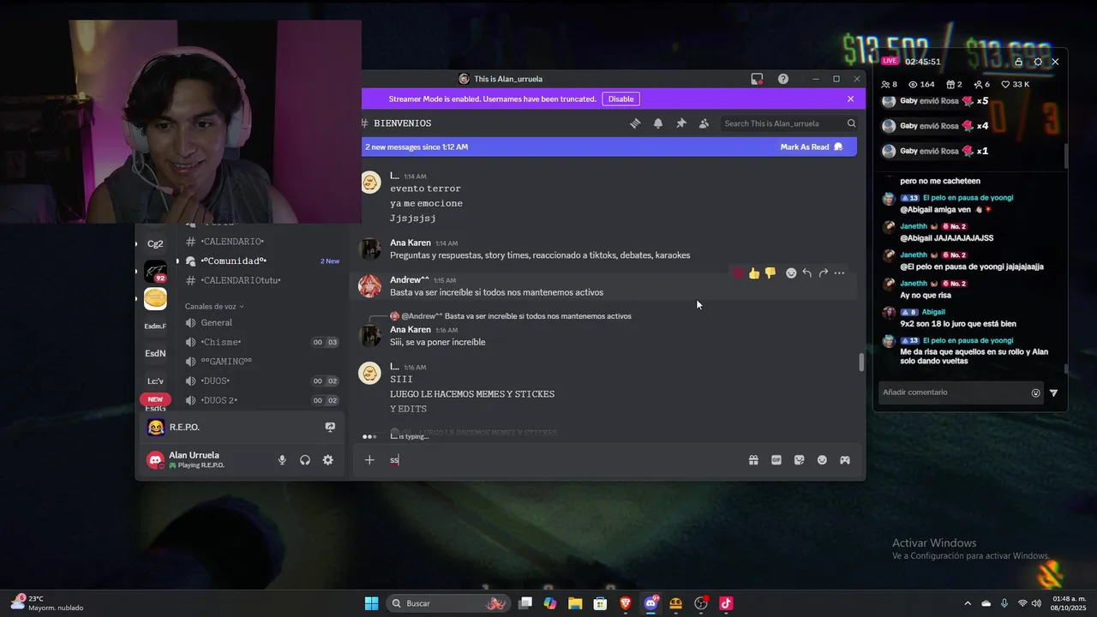This screenshot has width=1097, height=617.
Task: Click thumbs up reaction on Andrew's message
Action: pos(754,273)
